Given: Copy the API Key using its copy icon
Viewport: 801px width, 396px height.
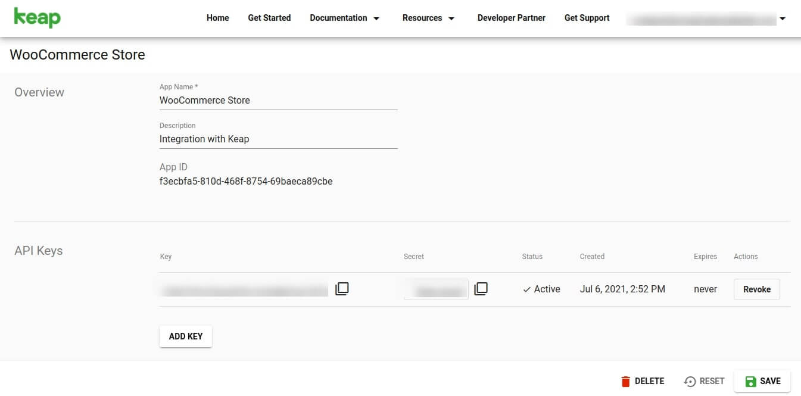Looking at the screenshot, I should pyautogui.click(x=342, y=288).
